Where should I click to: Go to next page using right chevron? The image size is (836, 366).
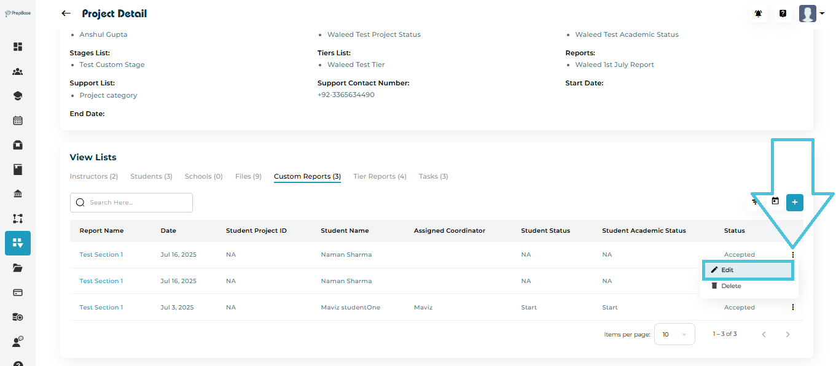coord(787,334)
